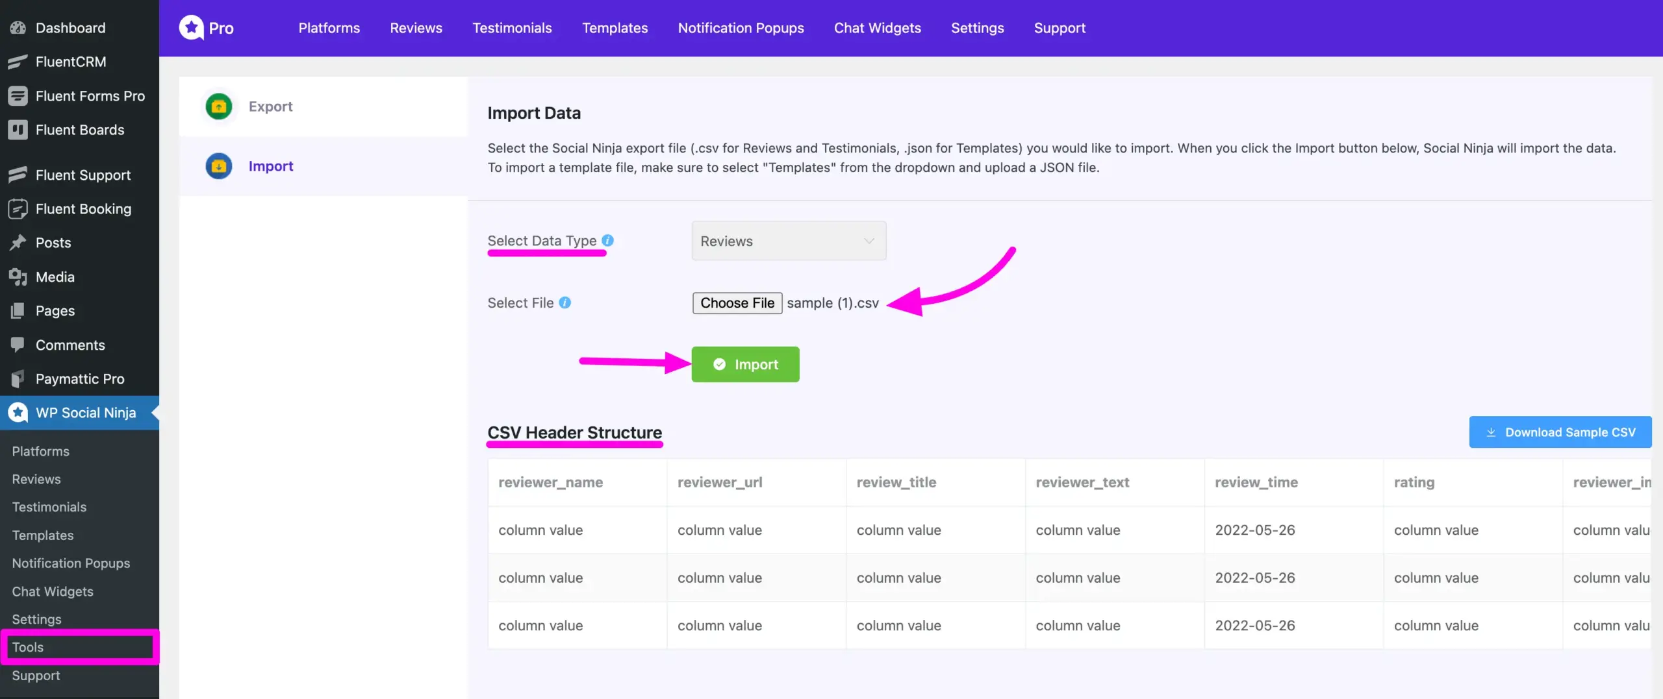Open Tools in the sidebar

click(27, 646)
